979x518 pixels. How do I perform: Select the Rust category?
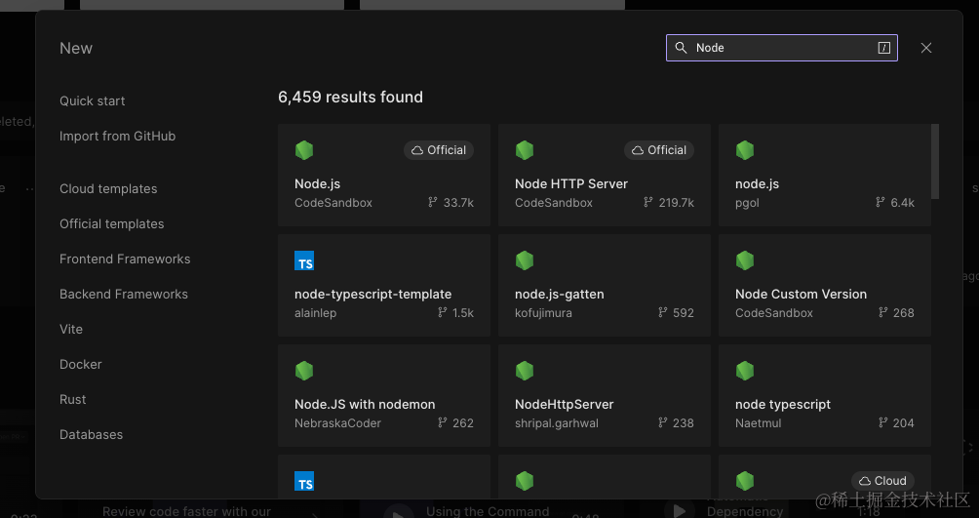(x=72, y=399)
